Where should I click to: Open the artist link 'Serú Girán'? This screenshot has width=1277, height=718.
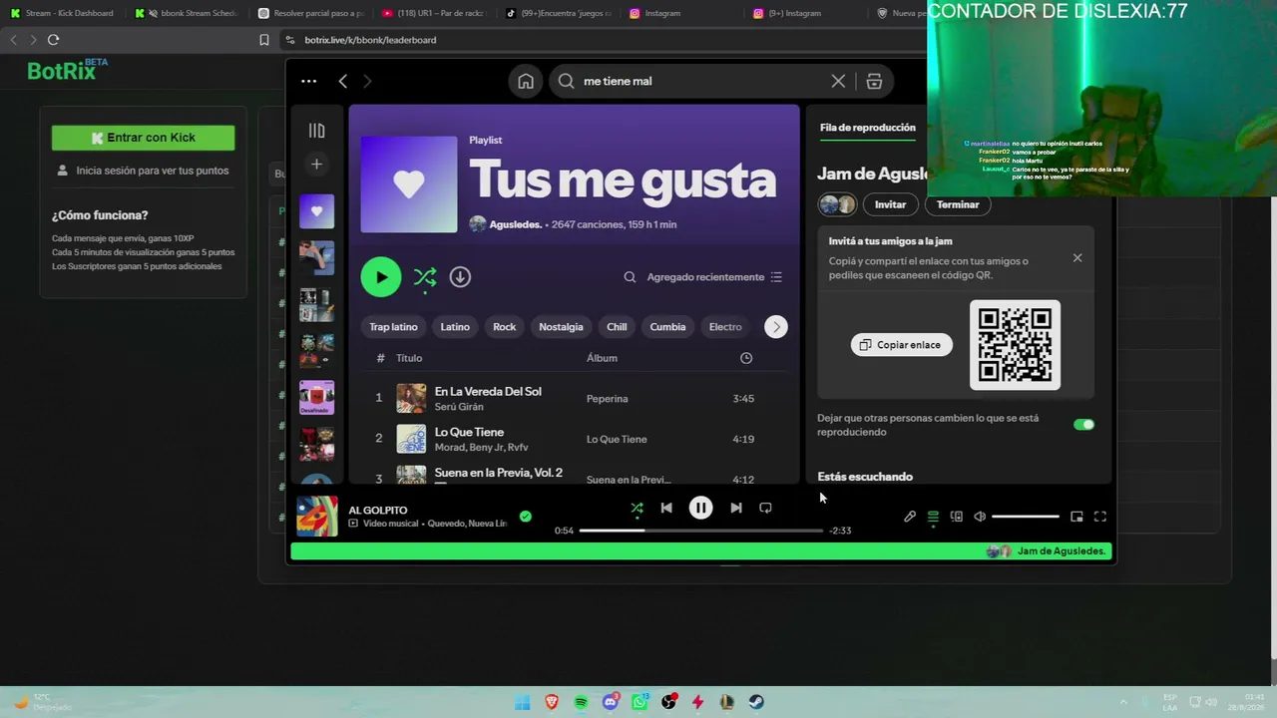point(459,407)
